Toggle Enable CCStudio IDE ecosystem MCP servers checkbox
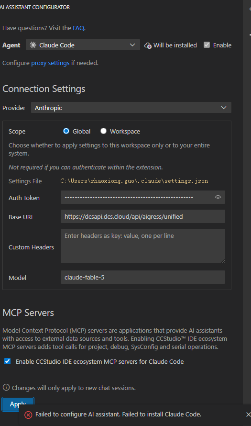Image resolution: width=251 pixels, height=426 pixels. [x=7, y=361]
